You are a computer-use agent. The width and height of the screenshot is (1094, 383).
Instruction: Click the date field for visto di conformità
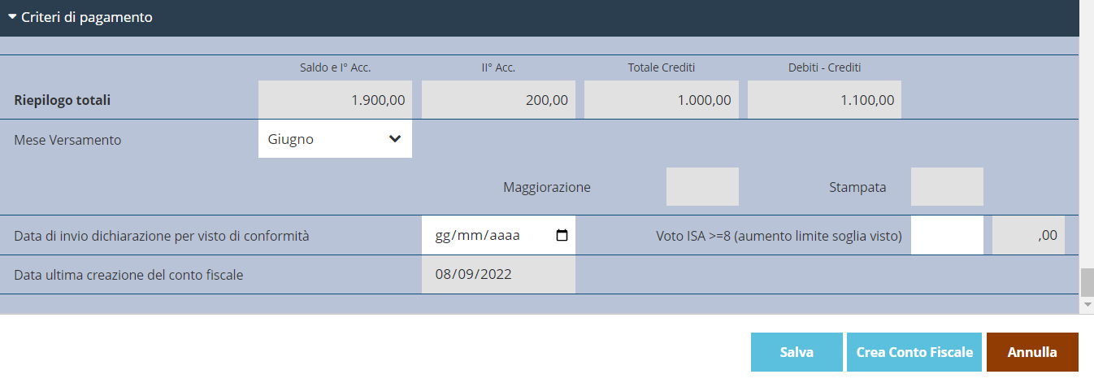(x=498, y=236)
